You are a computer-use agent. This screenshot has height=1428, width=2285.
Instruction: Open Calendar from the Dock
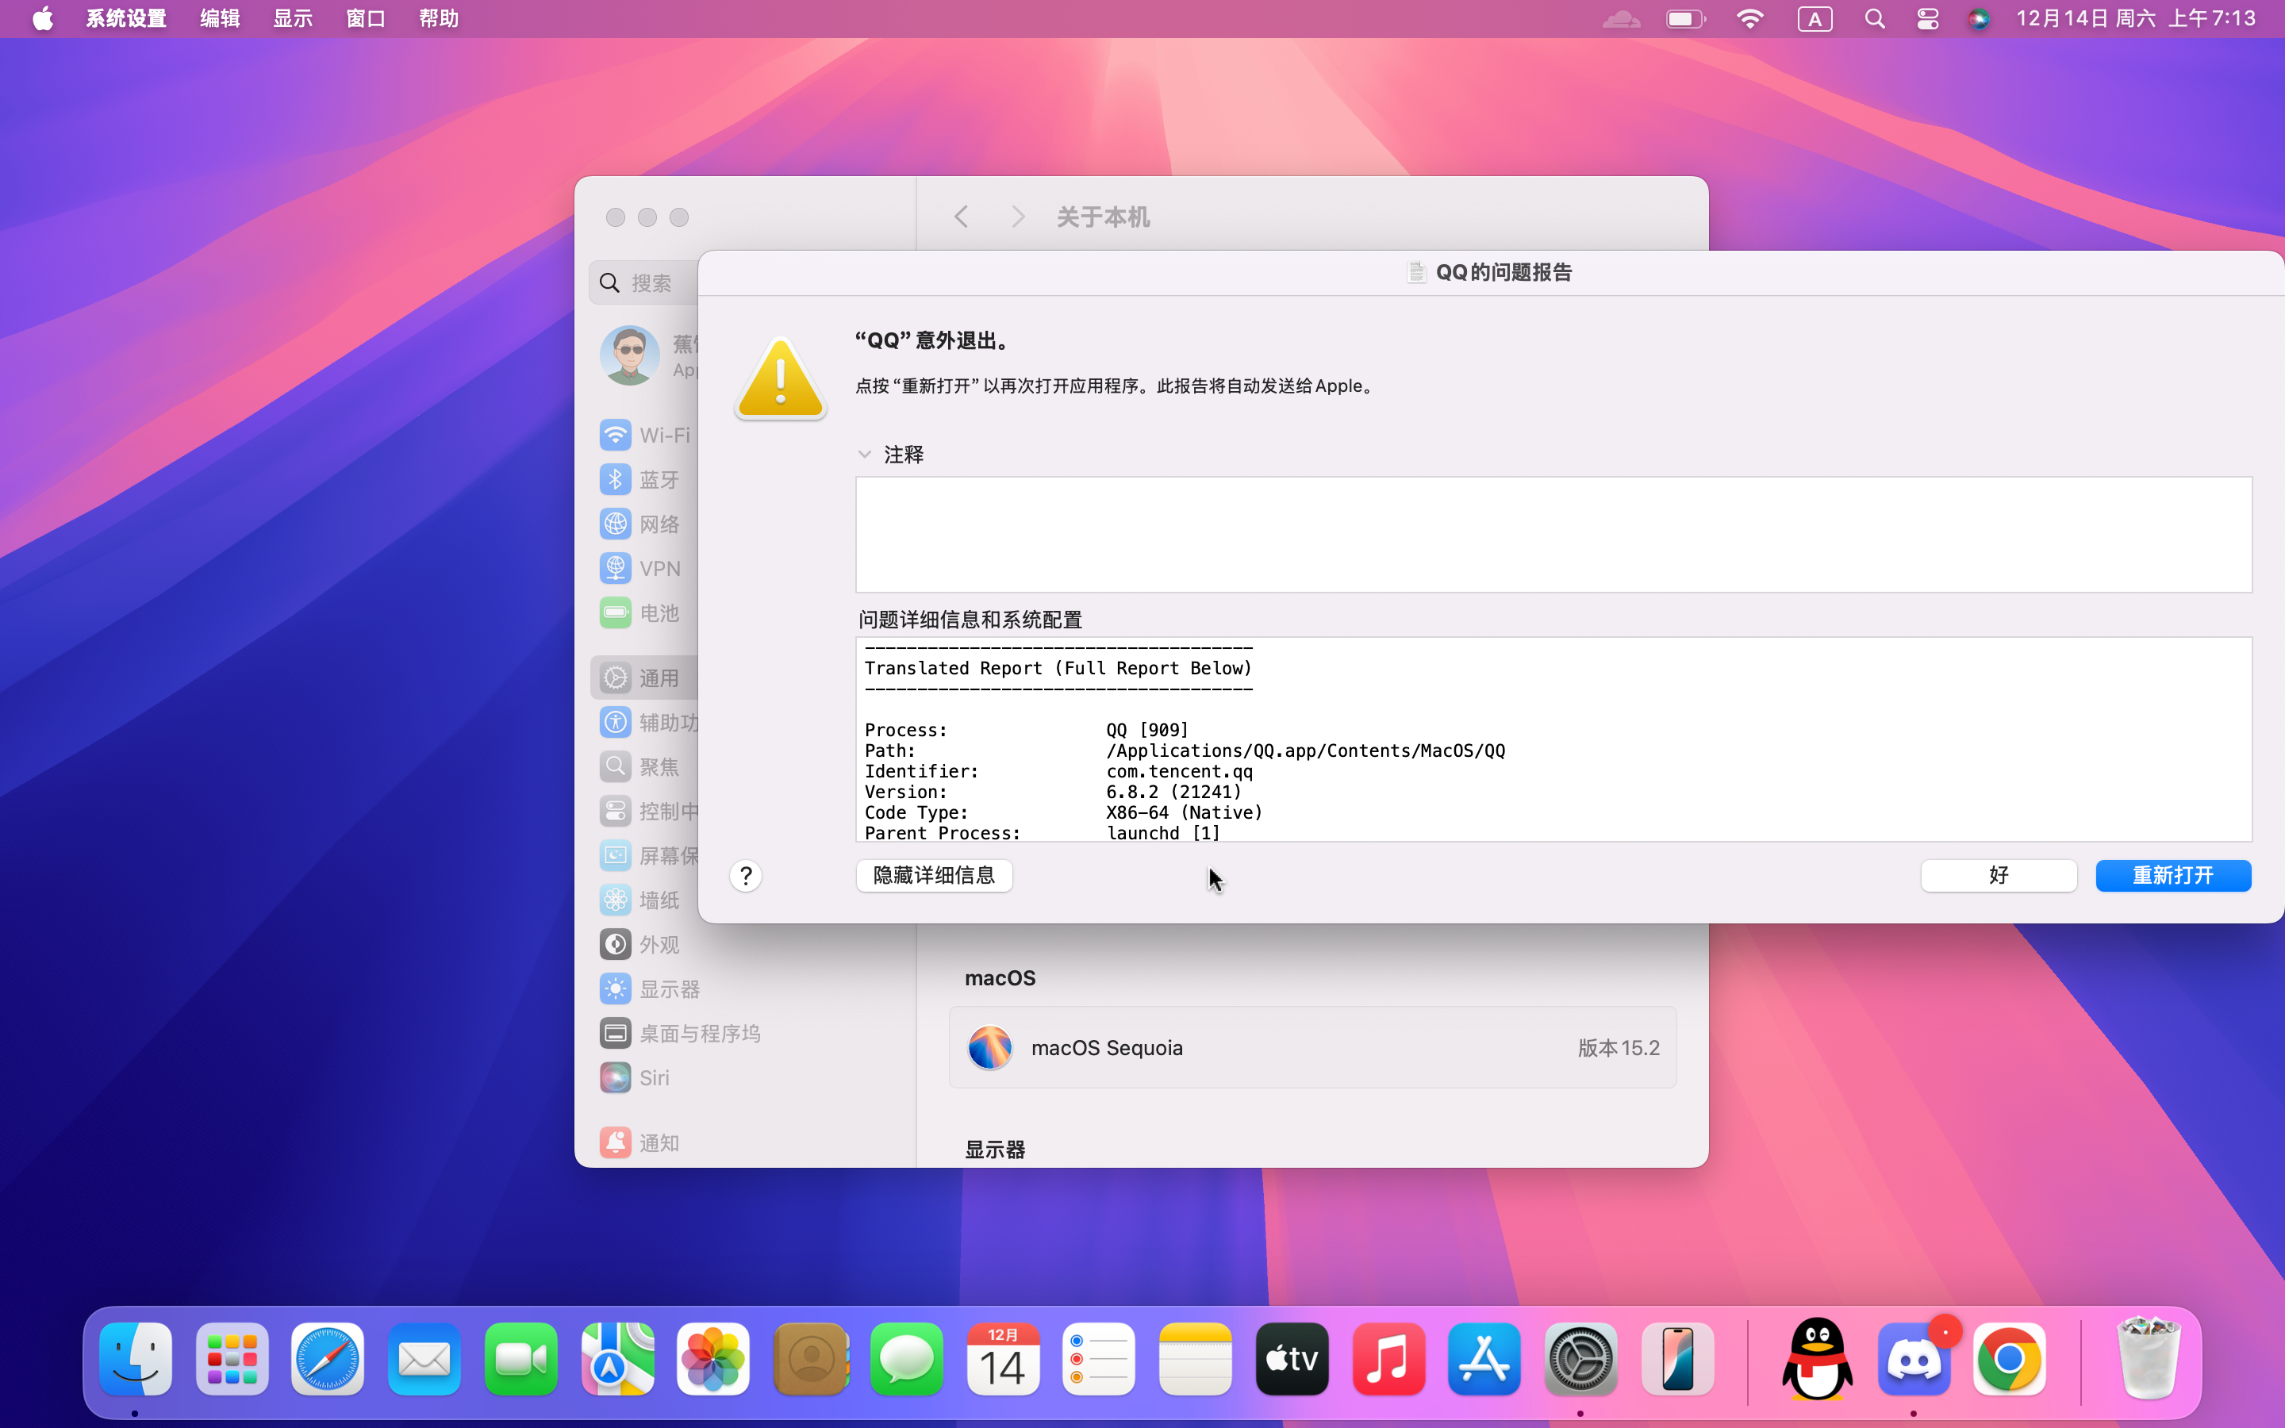[1003, 1360]
